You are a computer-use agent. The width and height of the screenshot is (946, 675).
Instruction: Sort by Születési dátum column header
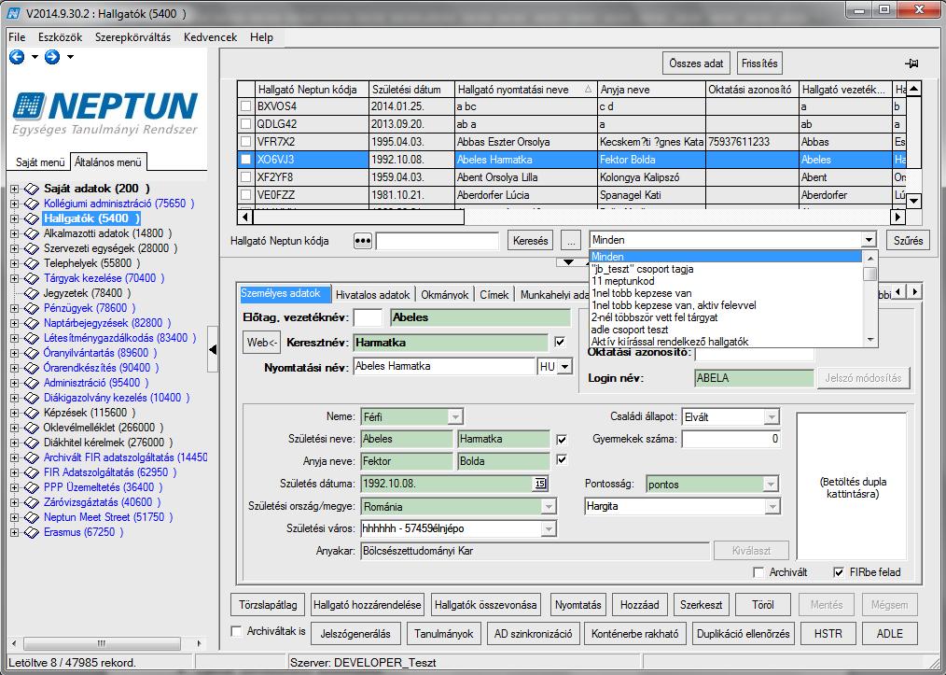[410, 90]
